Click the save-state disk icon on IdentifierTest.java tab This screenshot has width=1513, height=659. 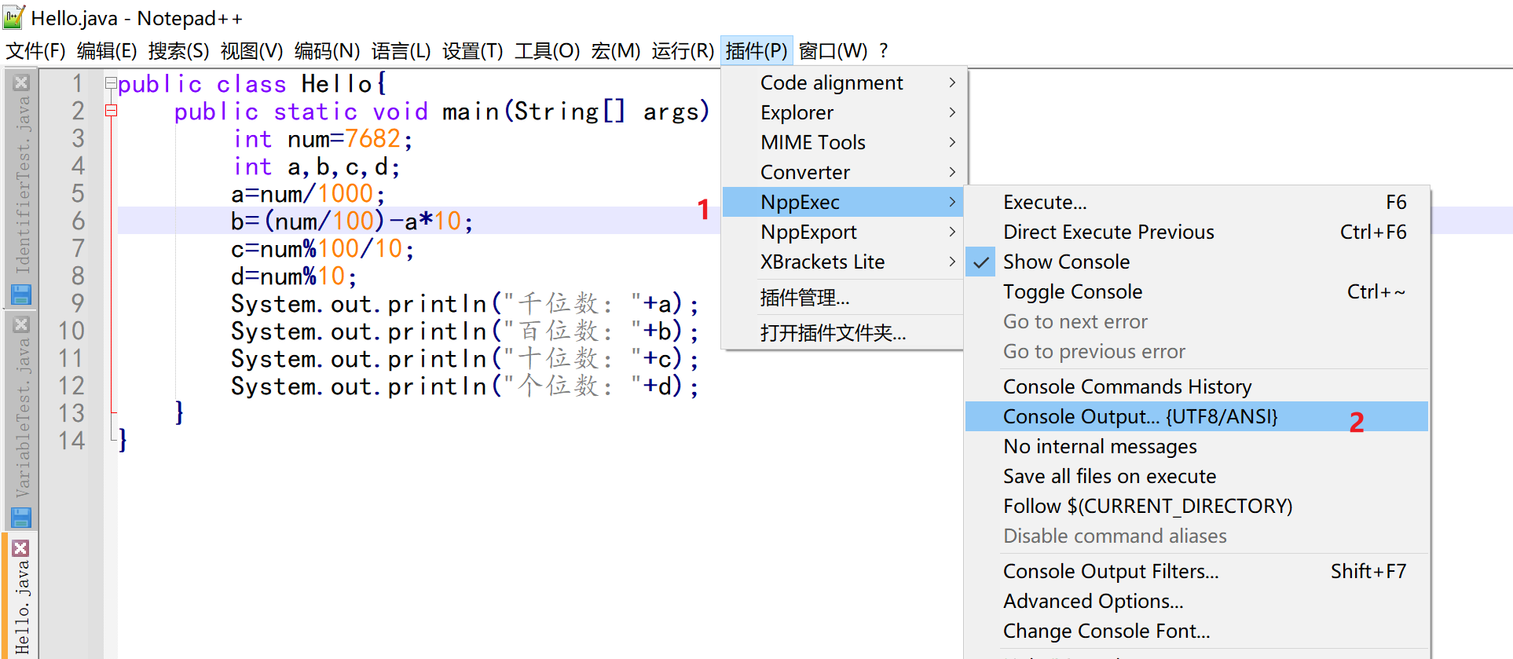pos(21,295)
